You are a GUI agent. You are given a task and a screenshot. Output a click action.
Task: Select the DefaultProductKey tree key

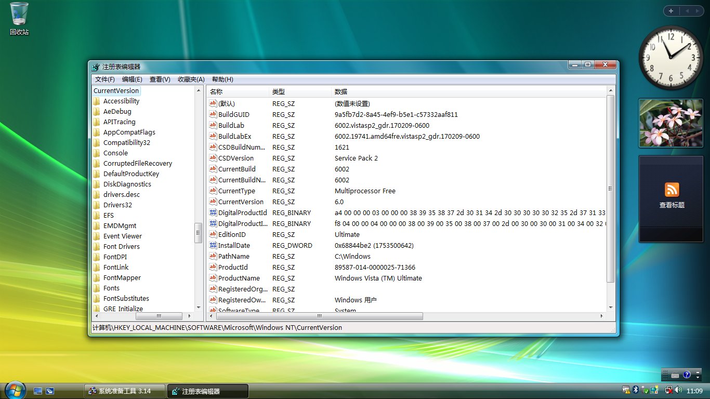131,174
